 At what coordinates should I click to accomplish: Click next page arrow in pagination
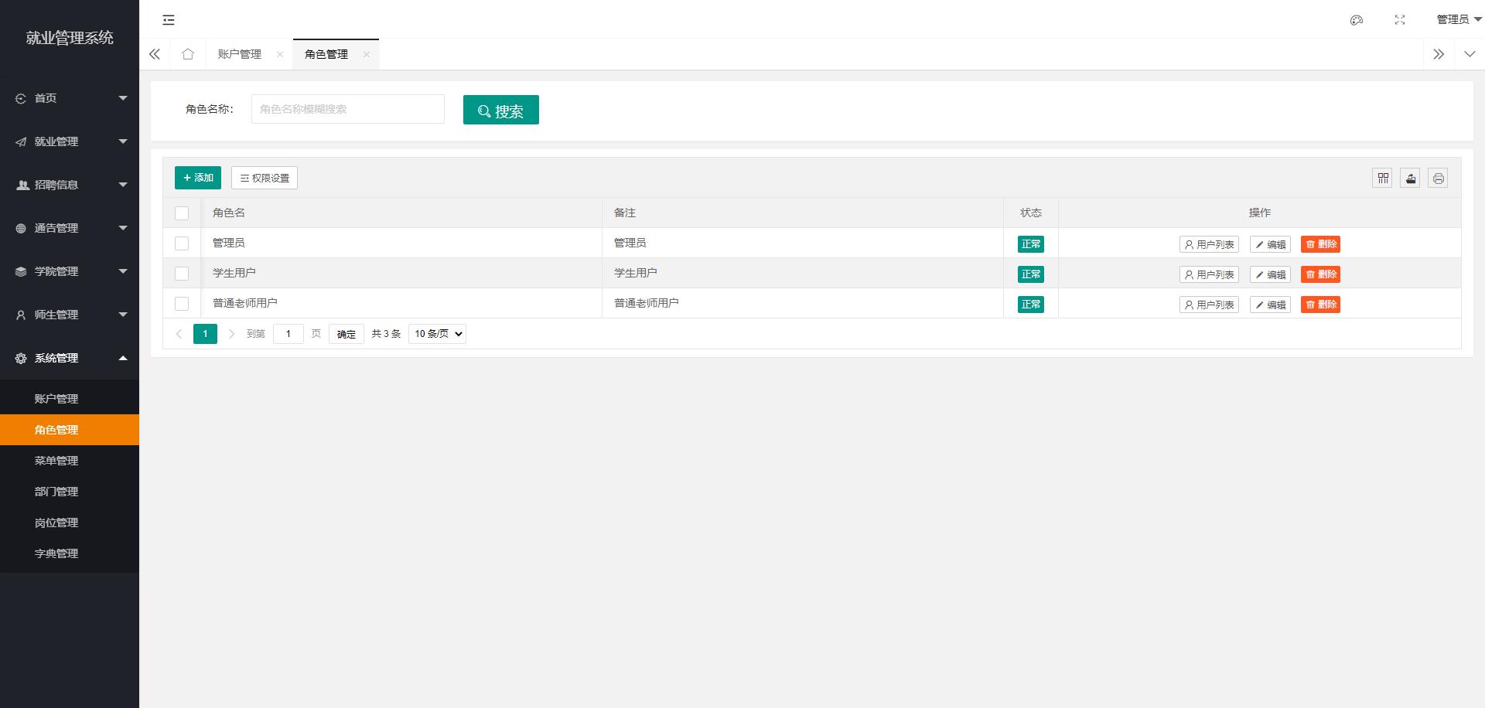pos(231,334)
